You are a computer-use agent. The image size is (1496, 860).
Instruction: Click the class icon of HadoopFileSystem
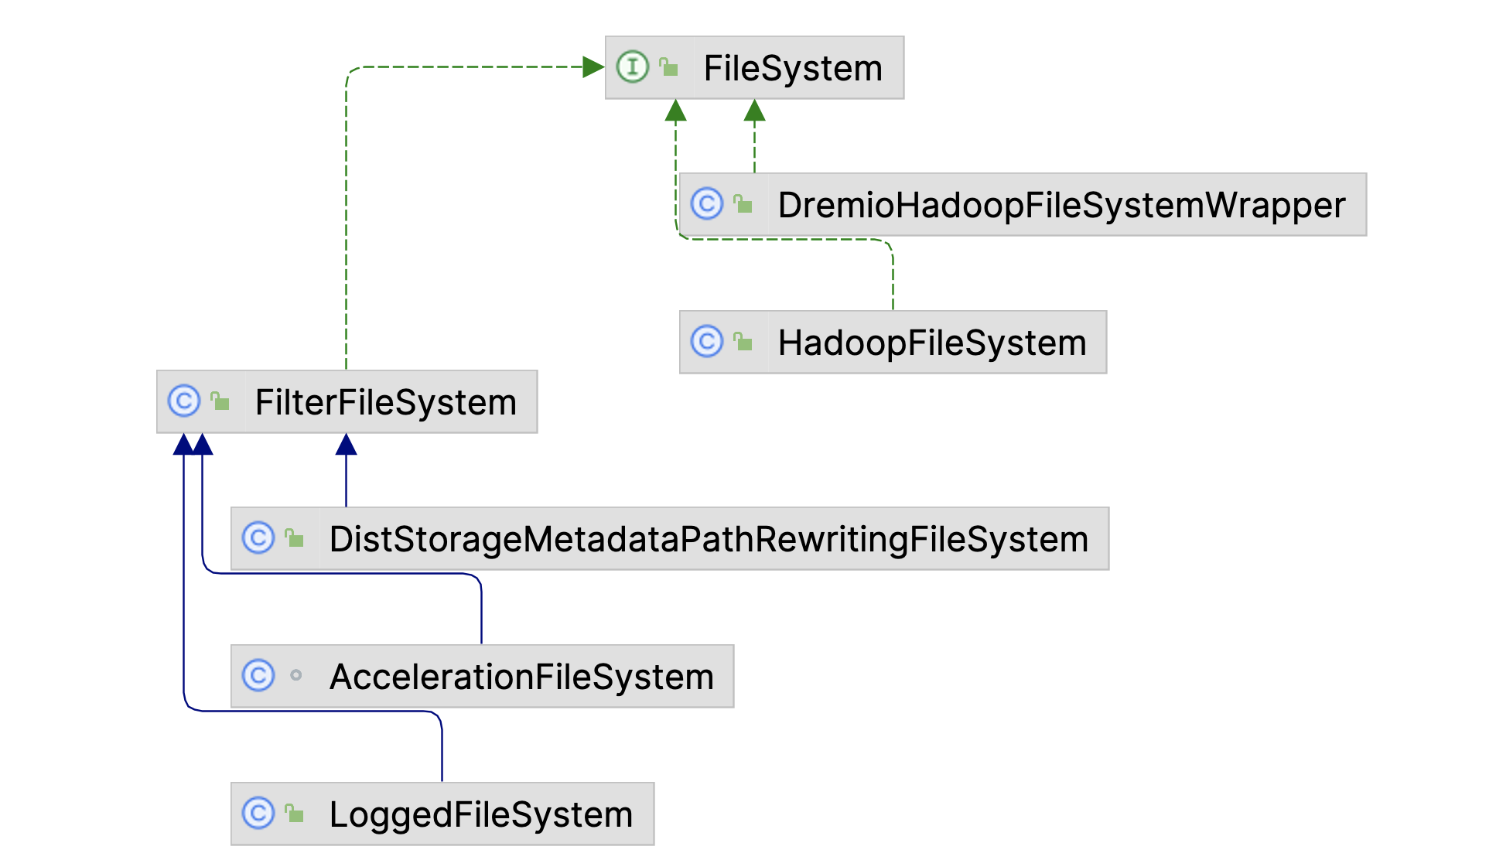706,341
